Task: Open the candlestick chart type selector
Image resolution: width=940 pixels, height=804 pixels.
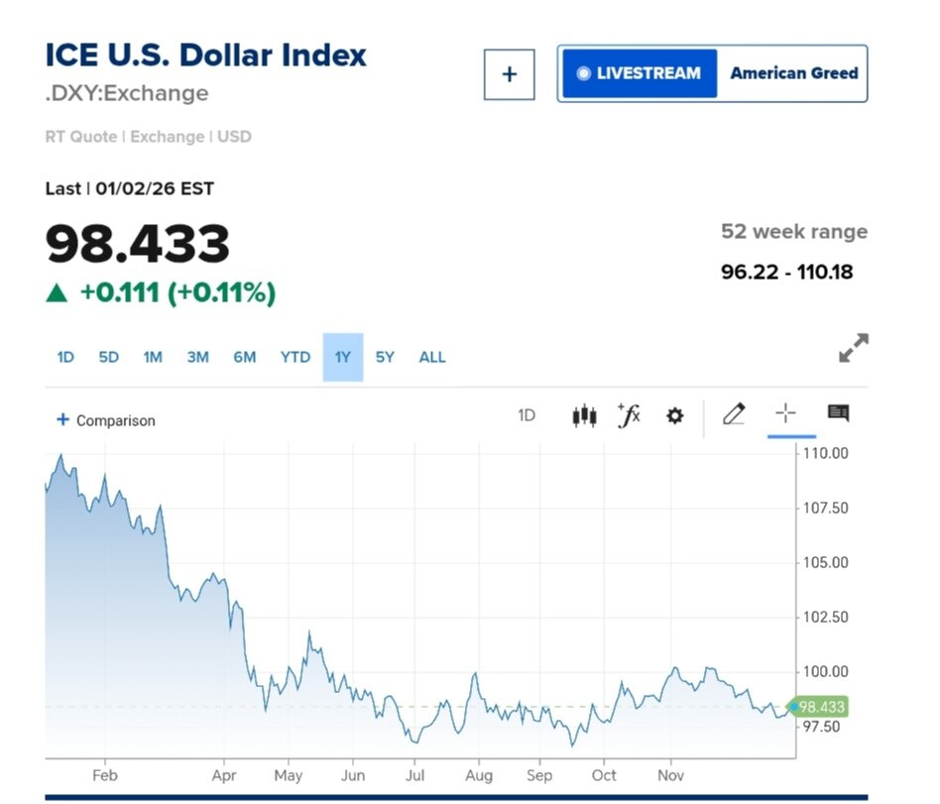Action: tap(584, 416)
